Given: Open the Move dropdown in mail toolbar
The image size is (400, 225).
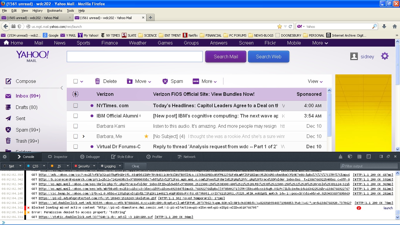Looking at the screenshot, I should [x=139, y=81].
